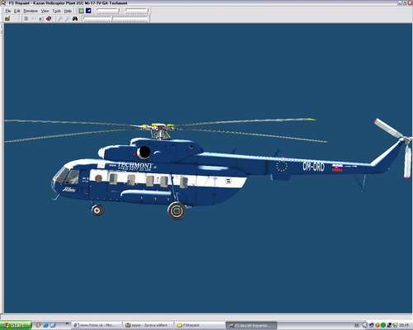Image resolution: width=413 pixels, height=330 pixels.
Task: Switch to the browser window taskbar button
Action: [x=97, y=325]
